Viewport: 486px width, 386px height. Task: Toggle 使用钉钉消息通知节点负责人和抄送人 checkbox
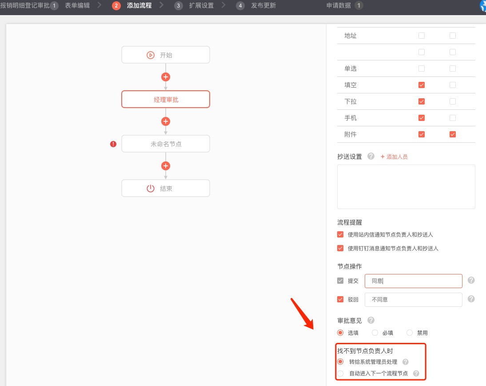(340, 248)
